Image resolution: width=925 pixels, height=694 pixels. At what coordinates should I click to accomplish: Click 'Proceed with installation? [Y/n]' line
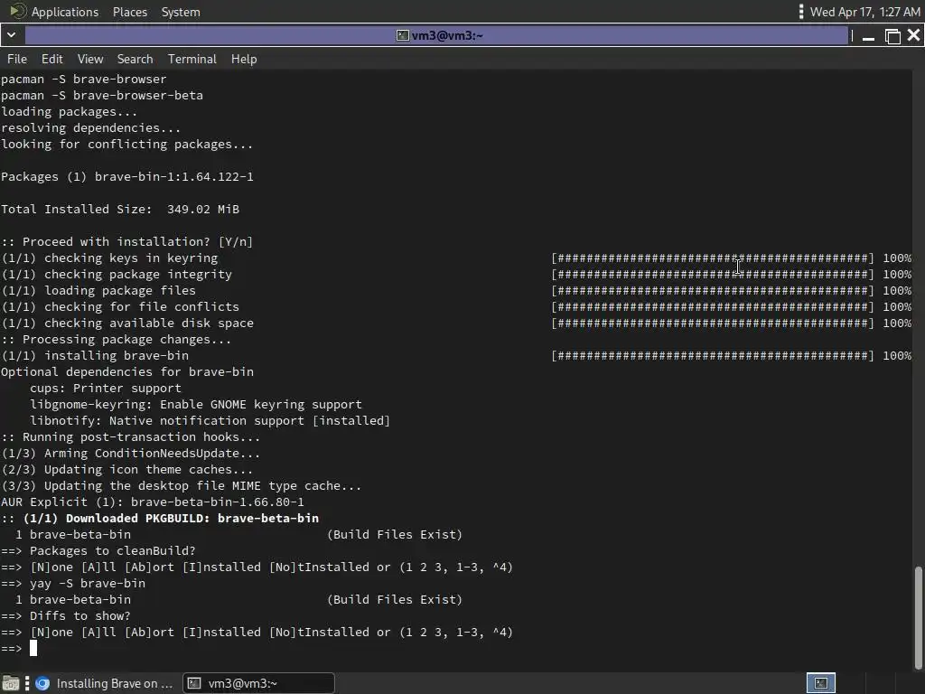(126, 241)
